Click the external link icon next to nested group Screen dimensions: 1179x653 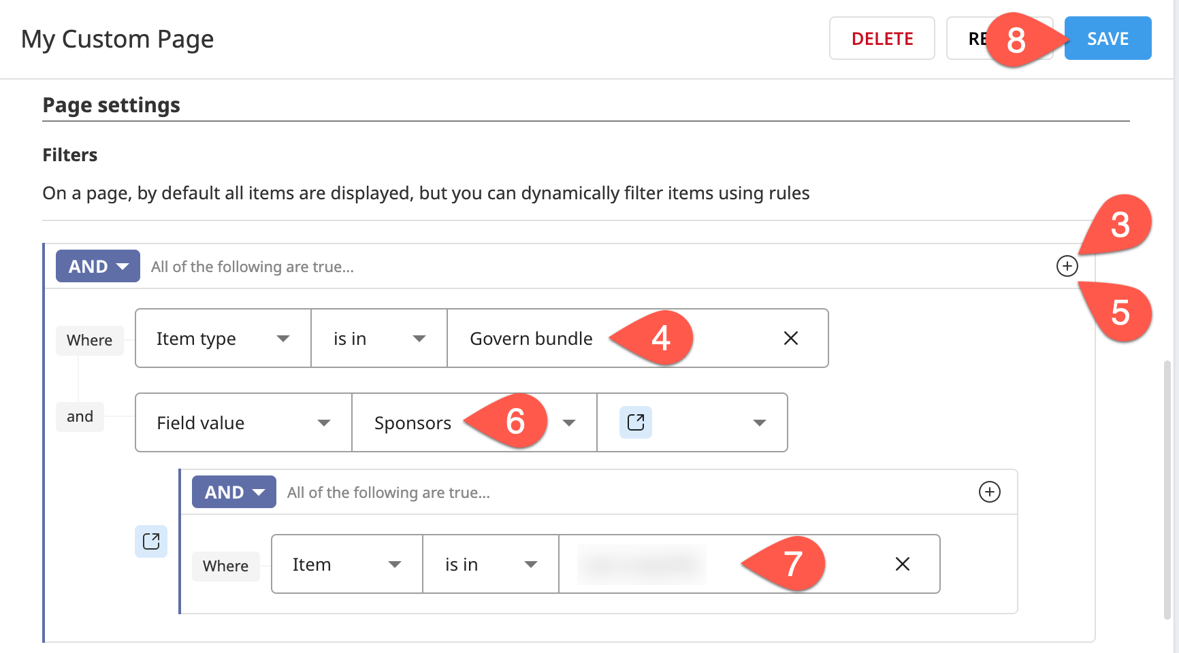click(150, 542)
